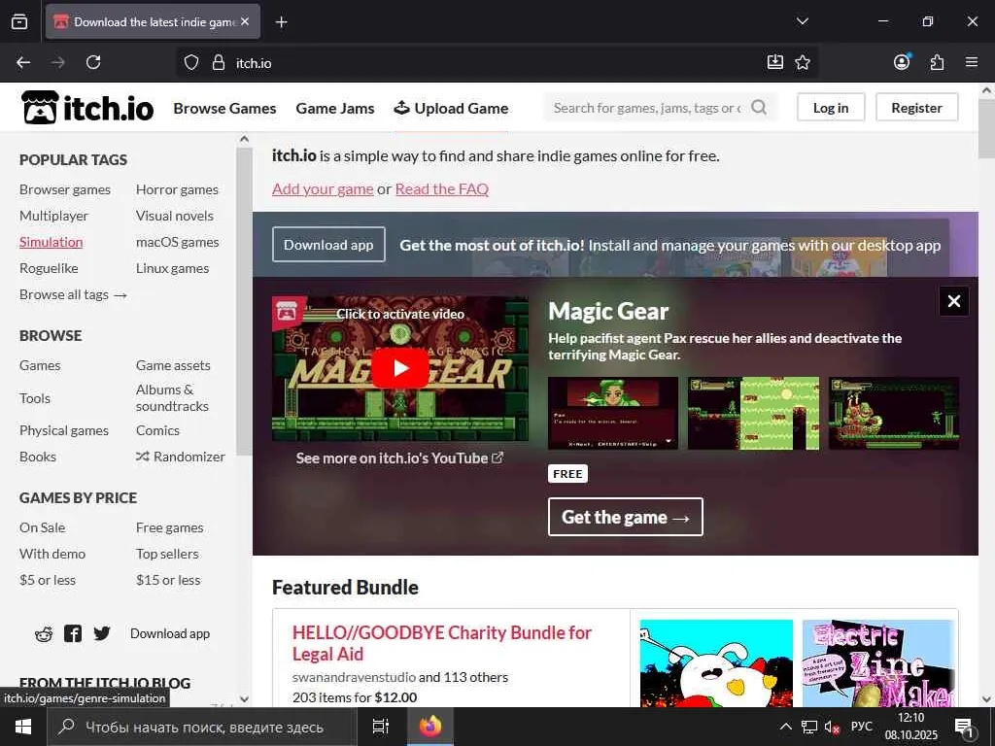995x746 pixels.
Task: Open the Firefox hamburger menu
Action: [972, 62]
